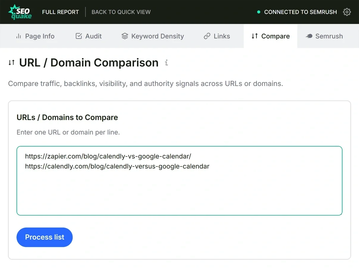The width and height of the screenshot is (359, 269).
Task: Open settings via the gear icon
Action: tap(347, 12)
